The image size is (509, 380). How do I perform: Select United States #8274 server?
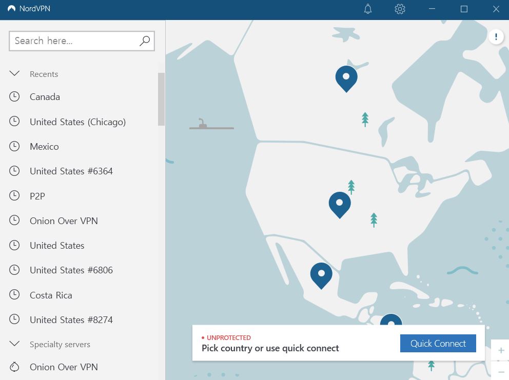click(71, 319)
